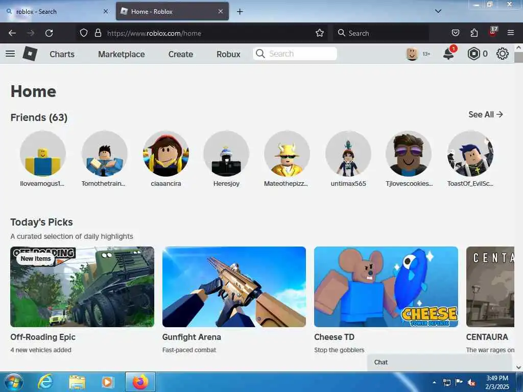Open the tracking protection shield icon
Screen dimensions: 523x392
(84, 33)
